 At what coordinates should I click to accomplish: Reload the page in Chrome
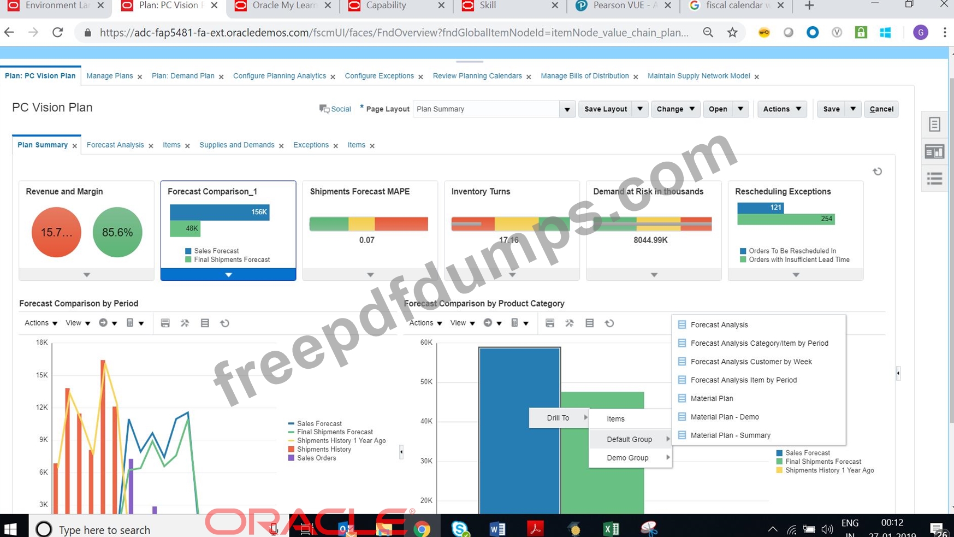click(x=57, y=32)
